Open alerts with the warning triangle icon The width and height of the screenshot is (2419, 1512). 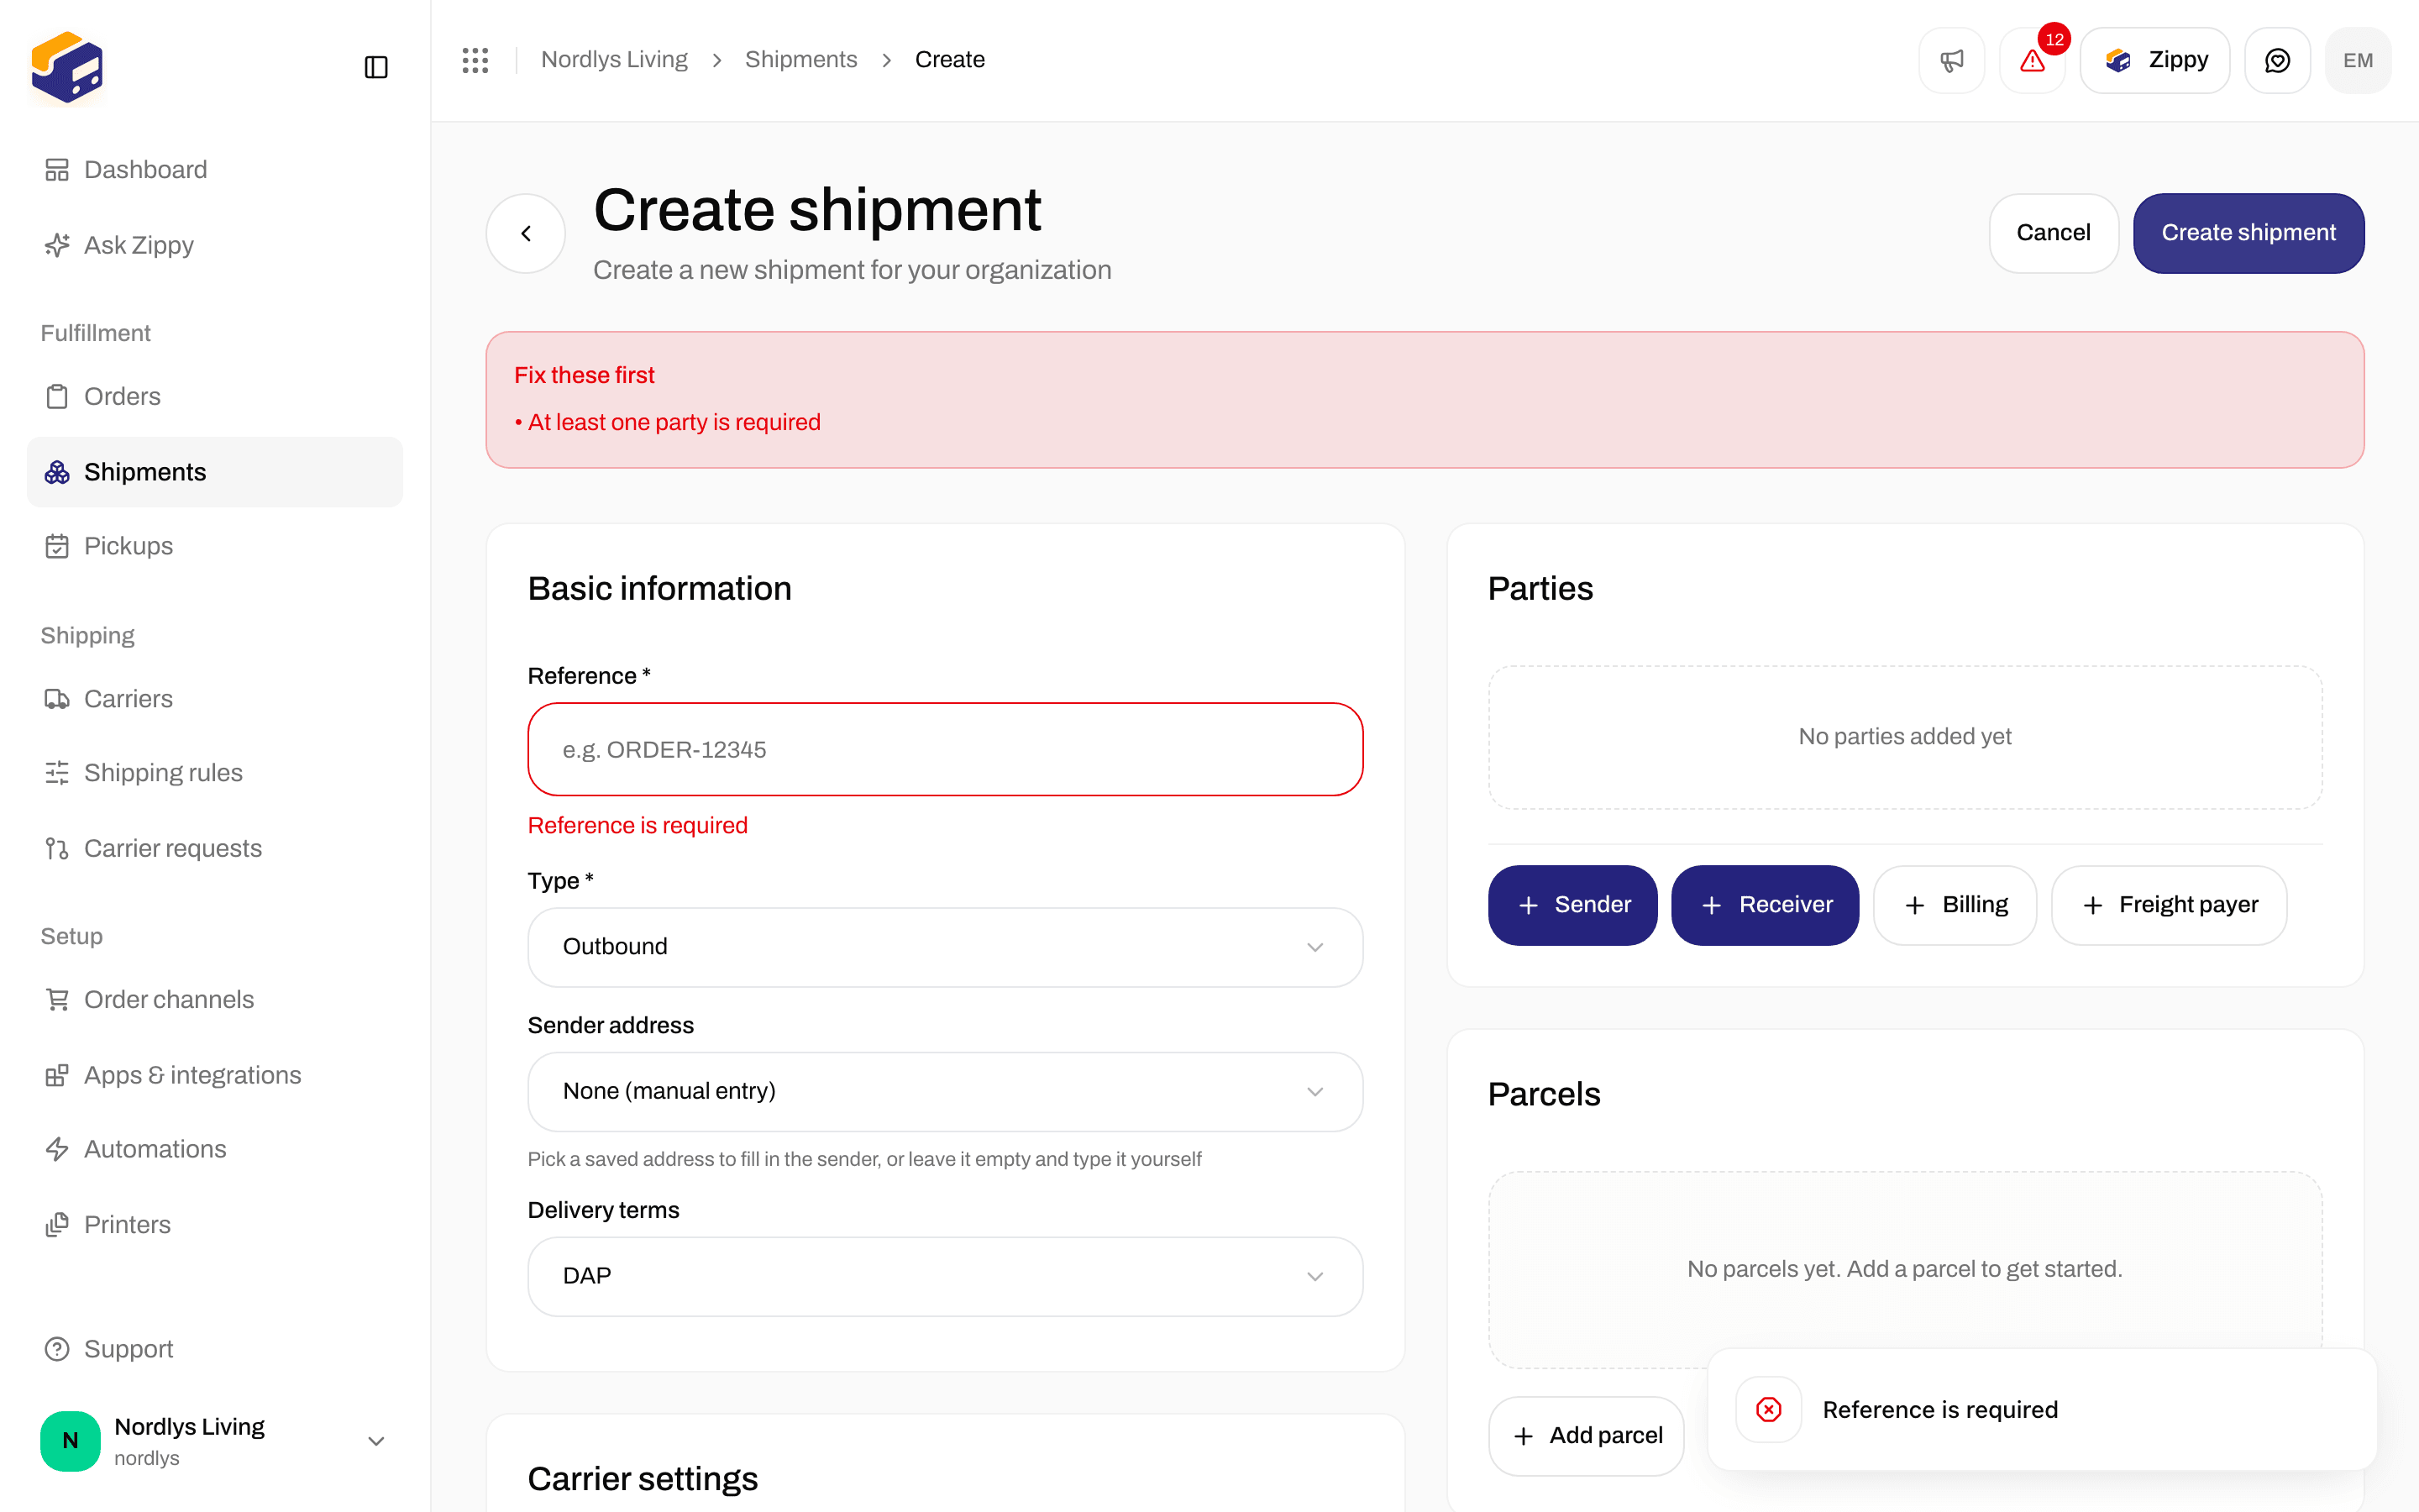(2031, 60)
